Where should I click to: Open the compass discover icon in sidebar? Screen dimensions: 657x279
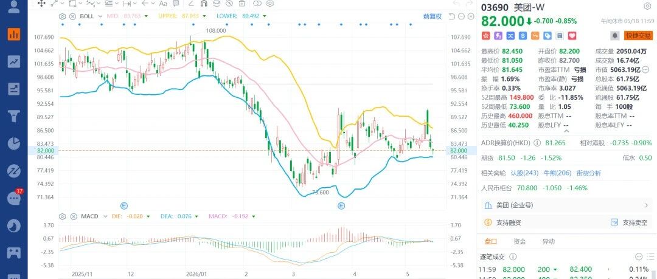coord(14,170)
